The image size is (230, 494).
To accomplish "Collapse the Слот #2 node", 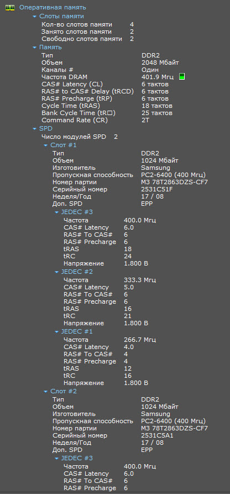I will click(45, 391).
